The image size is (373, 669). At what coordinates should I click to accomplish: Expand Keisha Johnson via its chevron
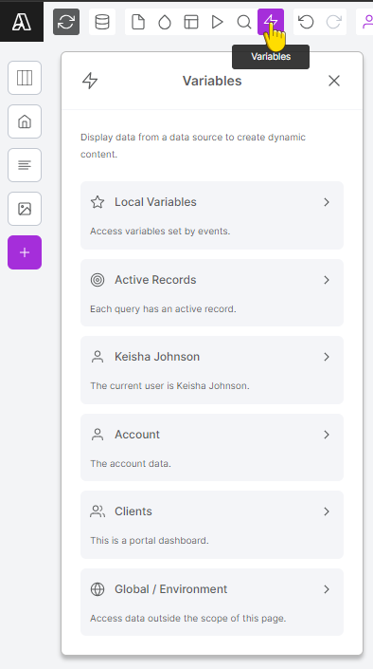click(327, 357)
